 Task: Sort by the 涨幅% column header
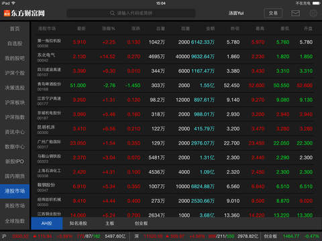click(109, 29)
